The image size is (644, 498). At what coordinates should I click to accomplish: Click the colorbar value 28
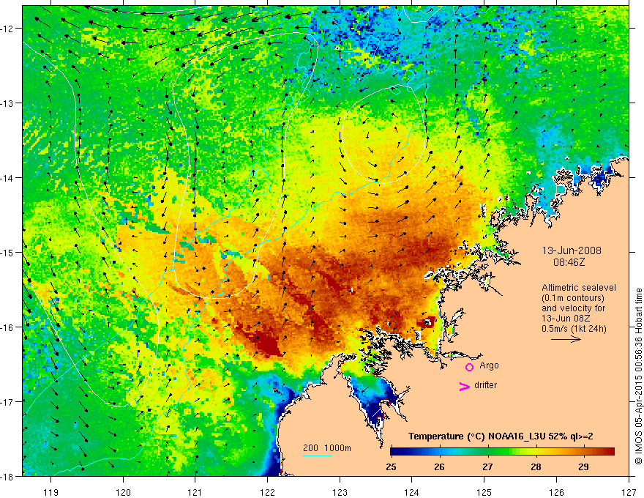pos(536,467)
